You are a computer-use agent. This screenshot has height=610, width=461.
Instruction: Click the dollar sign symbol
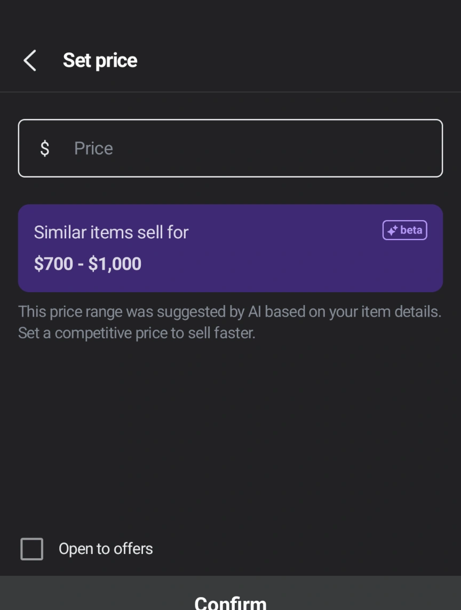click(x=45, y=148)
